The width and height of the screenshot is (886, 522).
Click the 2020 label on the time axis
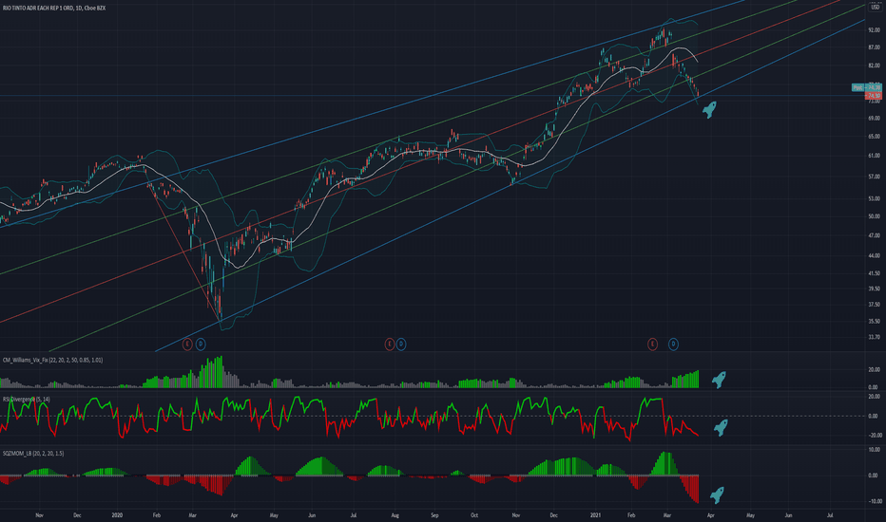117,515
